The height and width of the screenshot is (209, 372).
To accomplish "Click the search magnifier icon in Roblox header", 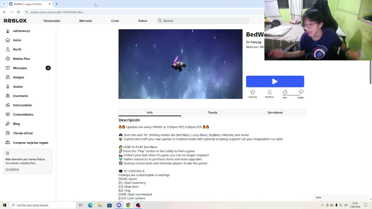I will 160,21.
